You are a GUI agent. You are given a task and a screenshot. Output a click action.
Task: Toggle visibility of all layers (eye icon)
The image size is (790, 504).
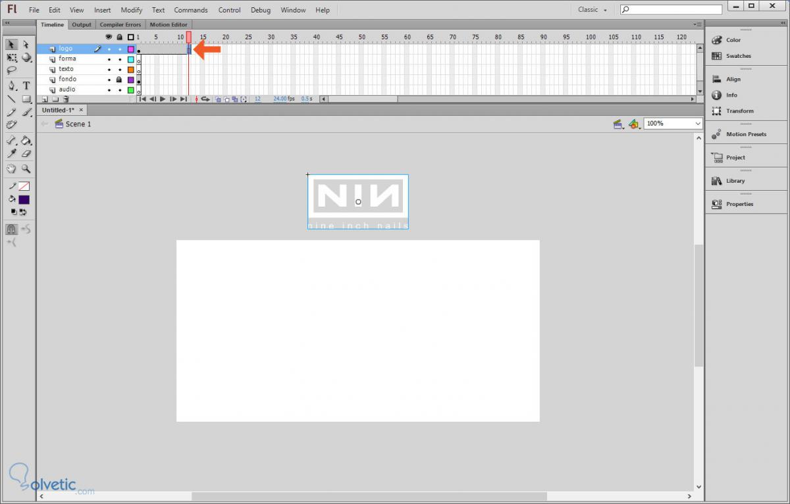point(109,37)
